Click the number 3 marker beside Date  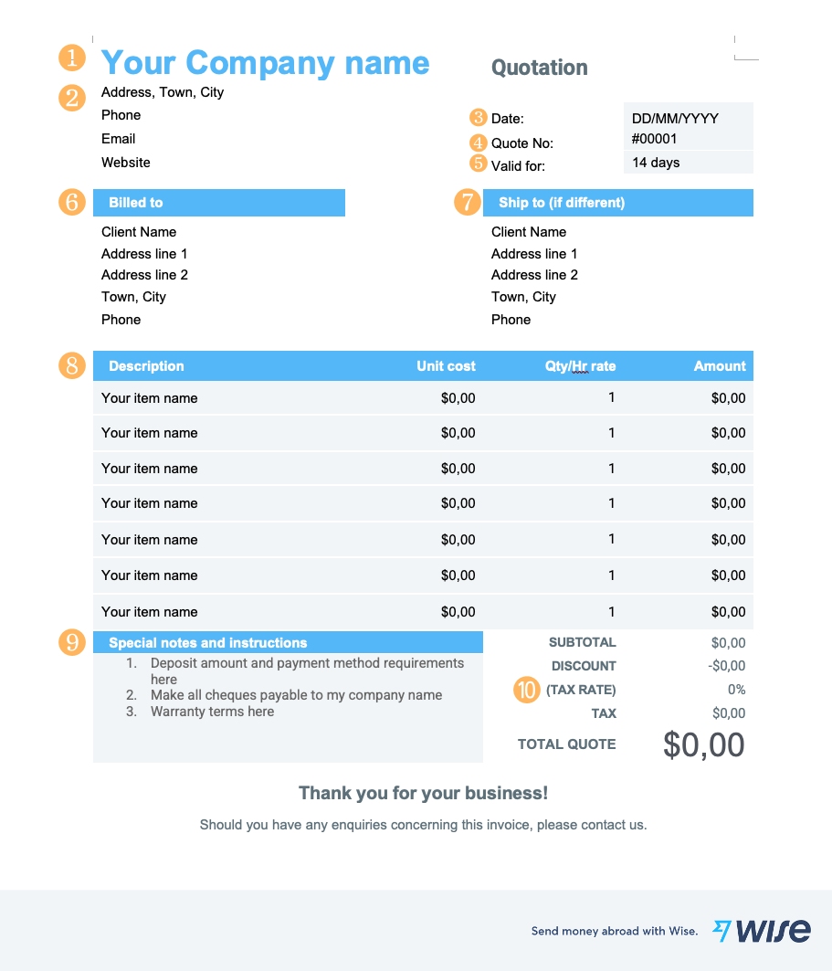pos(479,118)
